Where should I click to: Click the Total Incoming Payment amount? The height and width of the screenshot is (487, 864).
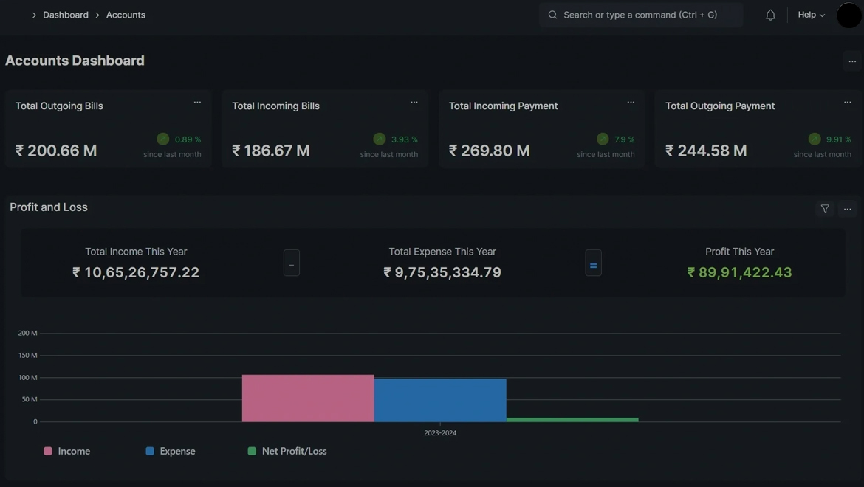pos(490,151)
